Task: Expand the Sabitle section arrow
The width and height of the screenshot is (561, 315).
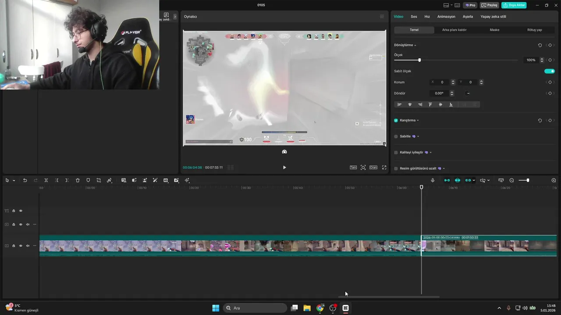Action: click(418, 136)
